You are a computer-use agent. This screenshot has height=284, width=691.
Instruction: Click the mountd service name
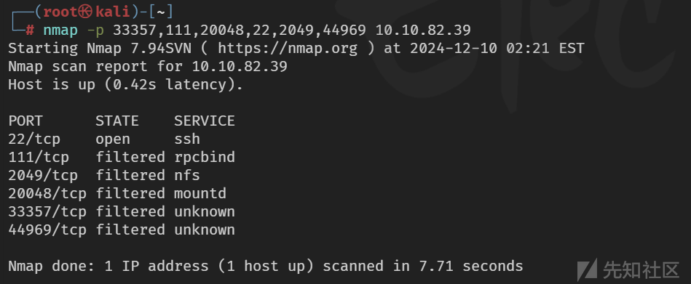pyautogui.click(x=200, y=193)
